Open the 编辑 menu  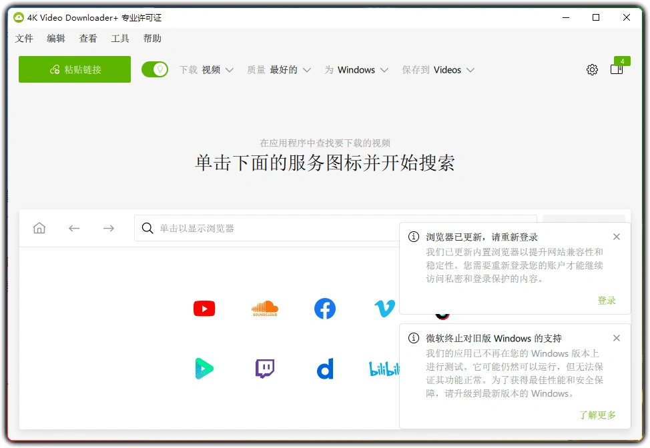click(x=56, y=39)
